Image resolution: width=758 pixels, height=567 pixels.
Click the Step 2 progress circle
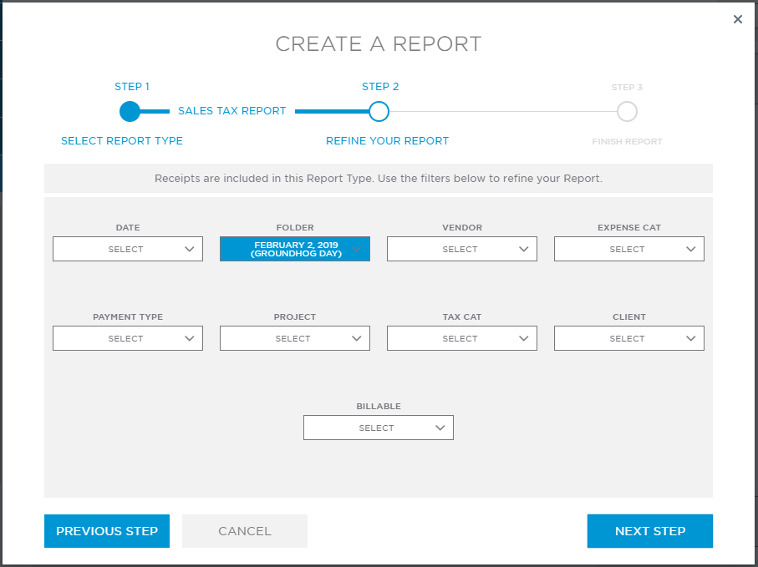click(379, 111)
